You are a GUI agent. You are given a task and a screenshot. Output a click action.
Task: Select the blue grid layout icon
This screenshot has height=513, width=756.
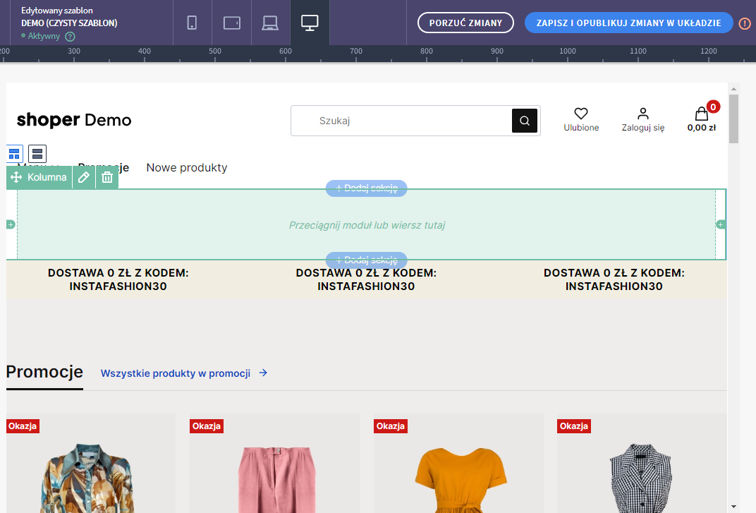[x=15, y=154]
